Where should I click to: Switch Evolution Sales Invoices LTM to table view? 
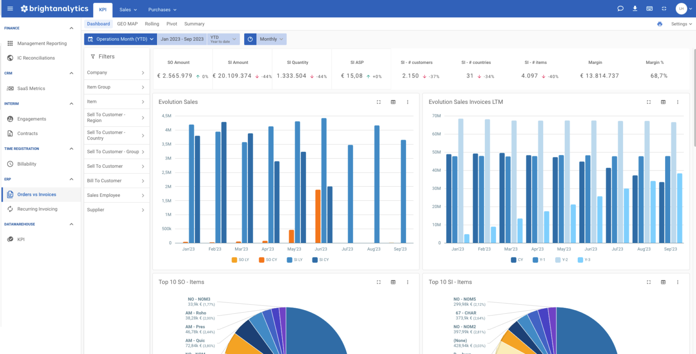point(663,102)
